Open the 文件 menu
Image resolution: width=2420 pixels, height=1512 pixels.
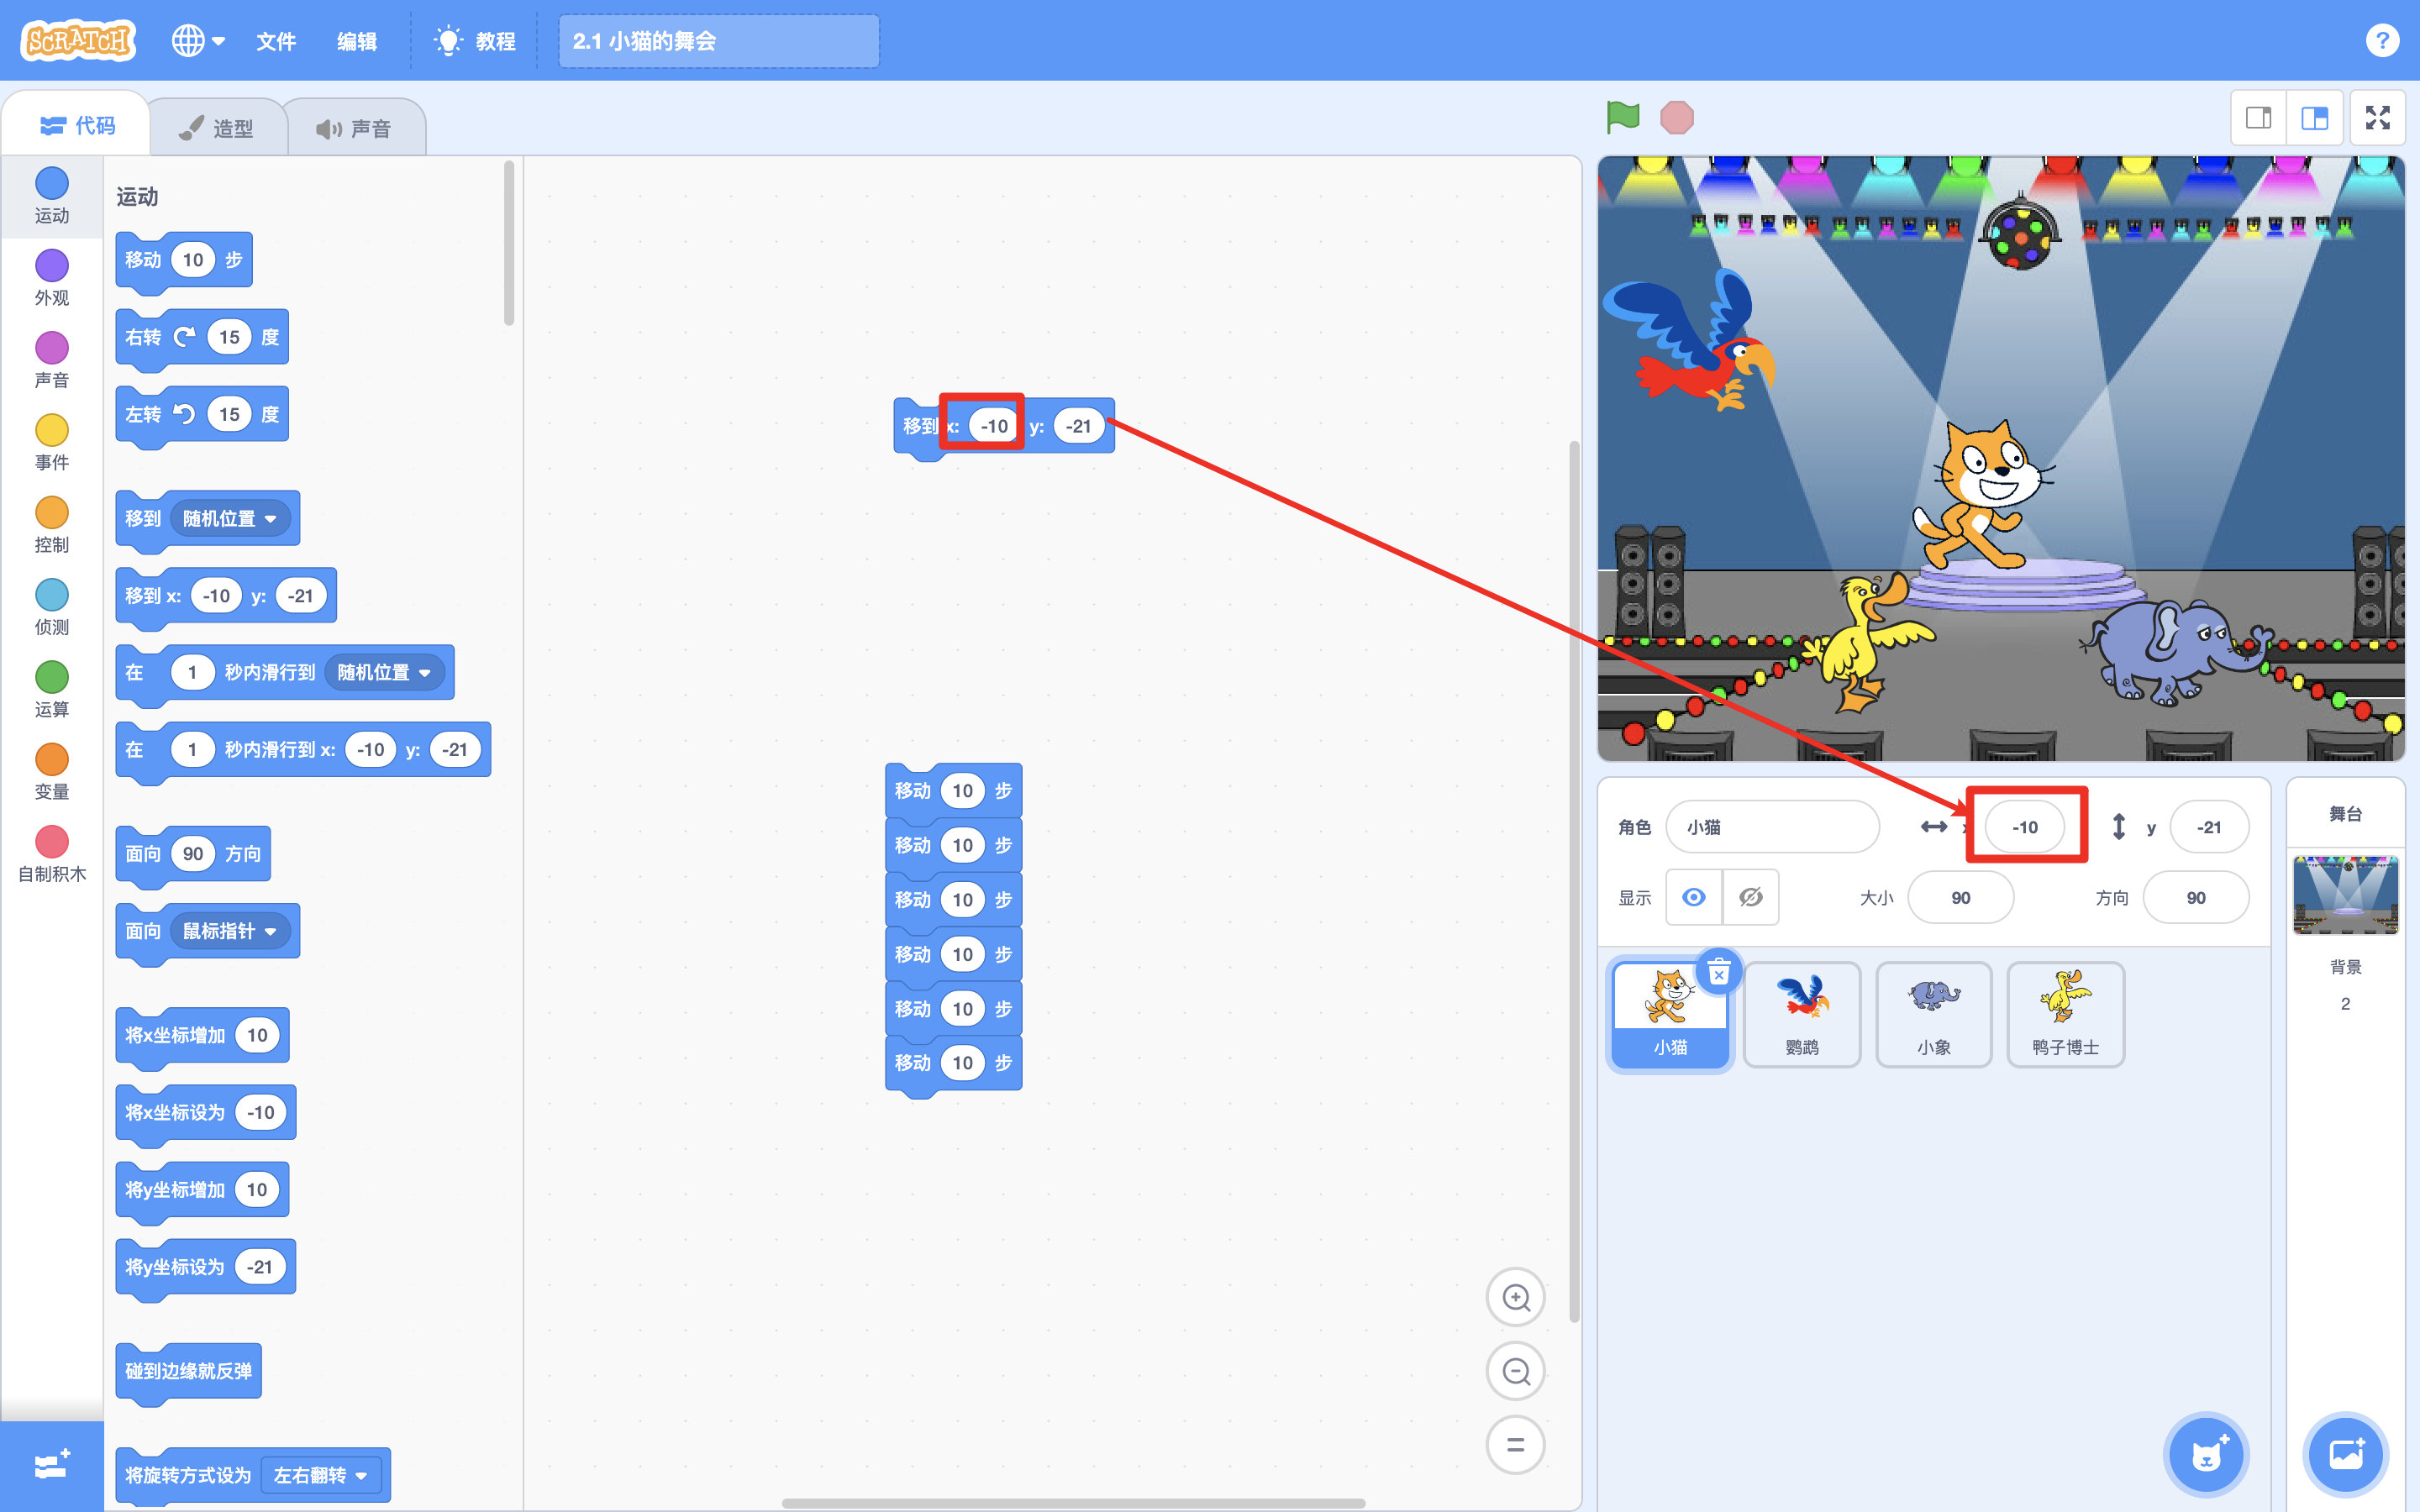coord(276,41)
